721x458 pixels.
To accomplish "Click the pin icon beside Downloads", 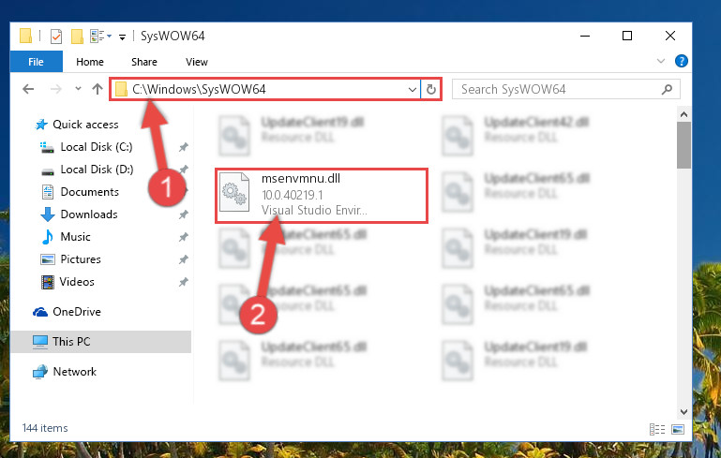I will [x=184, y=214].
